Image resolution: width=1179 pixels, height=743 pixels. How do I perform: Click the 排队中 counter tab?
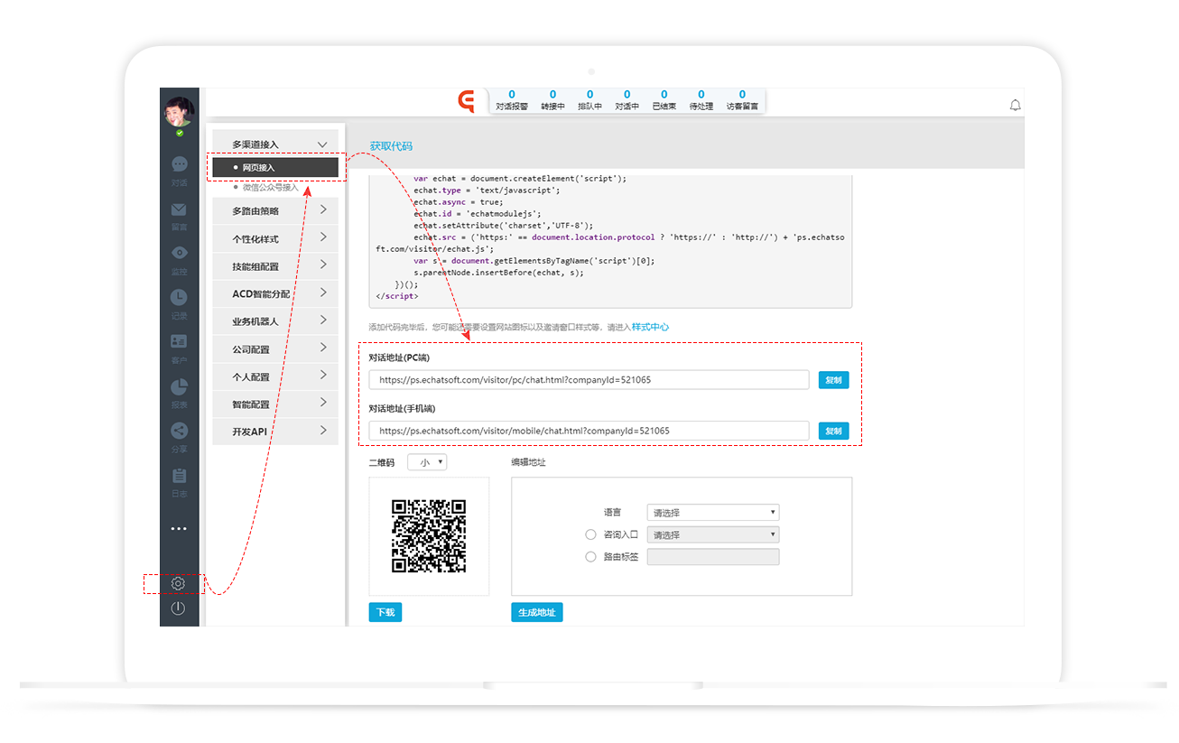589,100
